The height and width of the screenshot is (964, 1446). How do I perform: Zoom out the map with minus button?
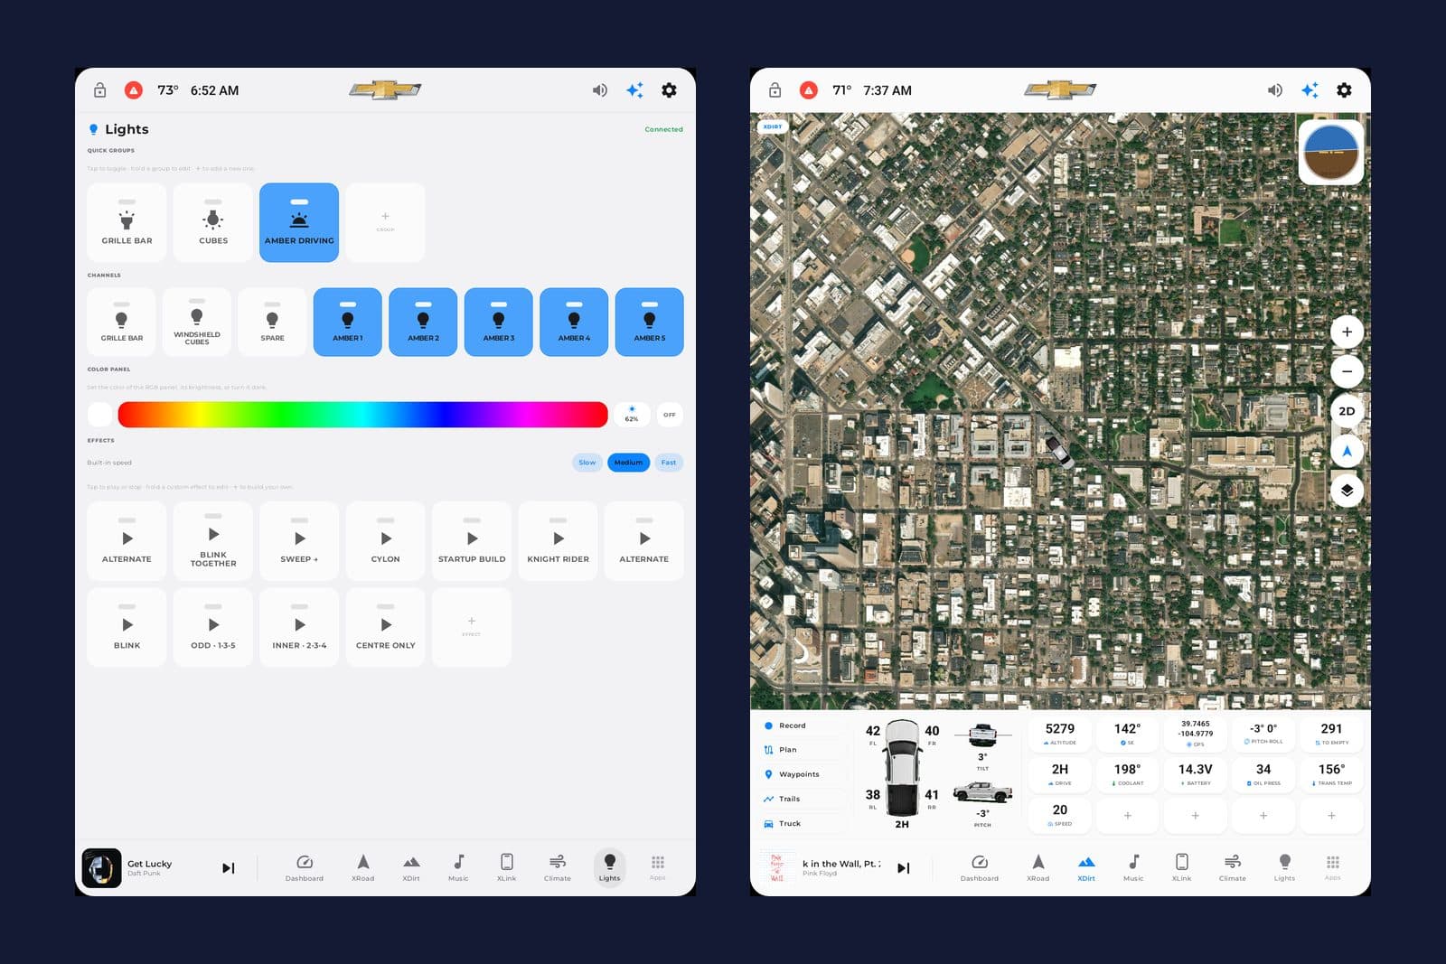point(1347,371)
